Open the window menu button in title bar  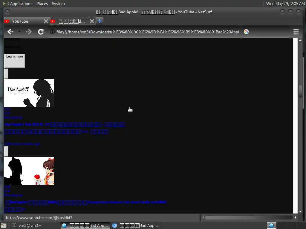(7, 12)
